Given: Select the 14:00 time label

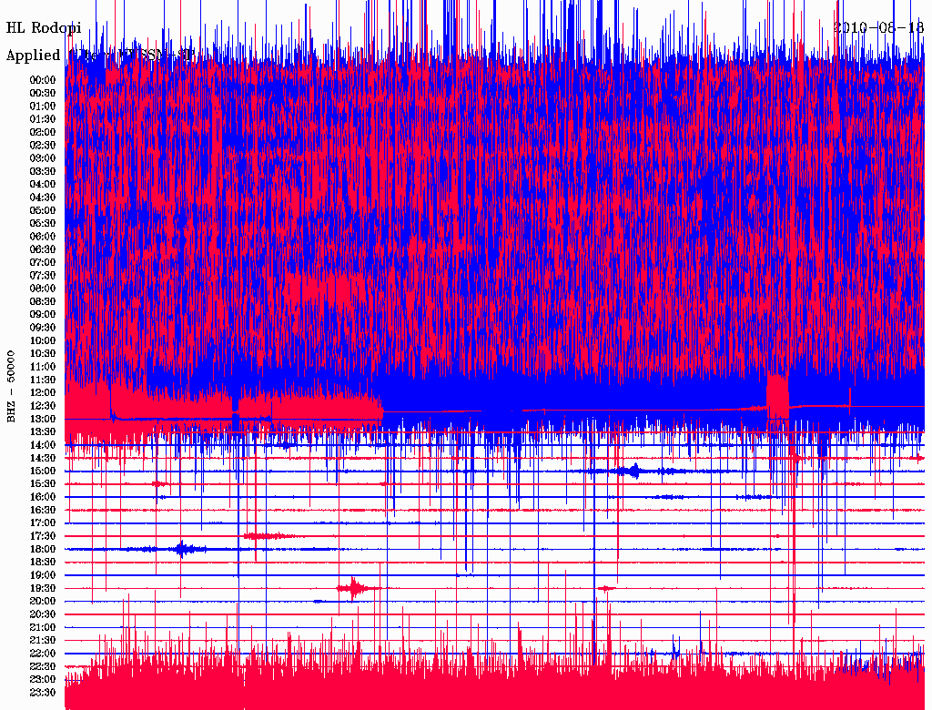Looking at the screenshot, I should (42, 445).
